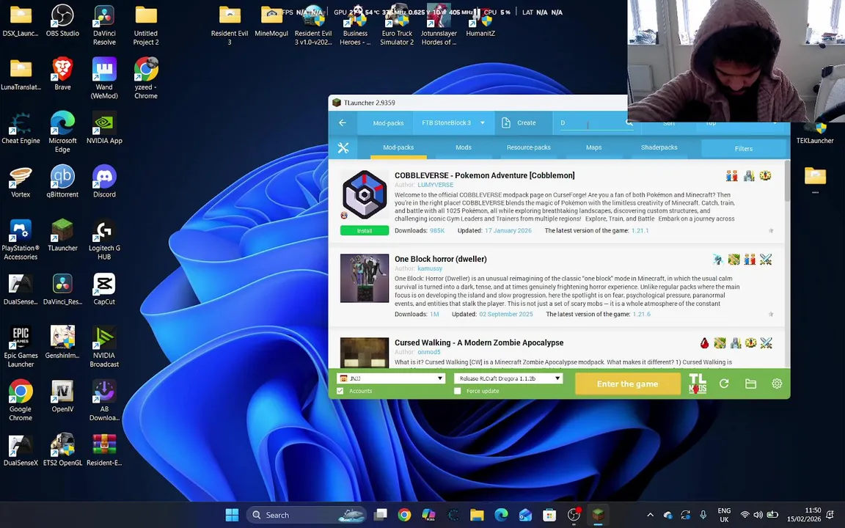Screen dimensions: 845x528
Task: Open the Cursed Walking modpack title
Action: [479, 342]
